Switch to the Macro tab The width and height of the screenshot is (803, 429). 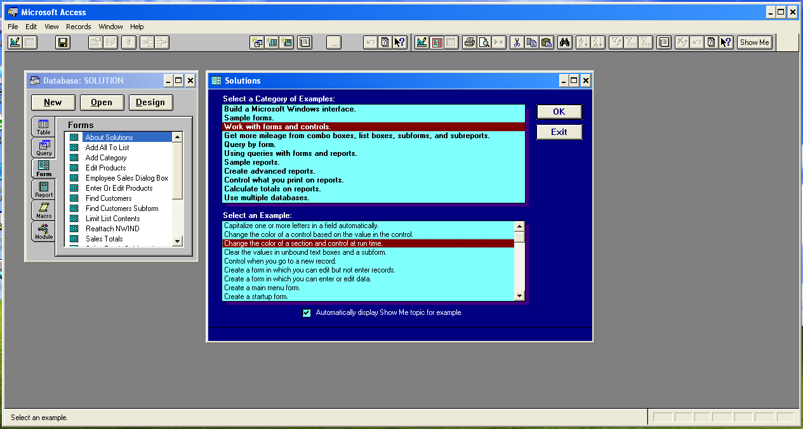point(43,210)
